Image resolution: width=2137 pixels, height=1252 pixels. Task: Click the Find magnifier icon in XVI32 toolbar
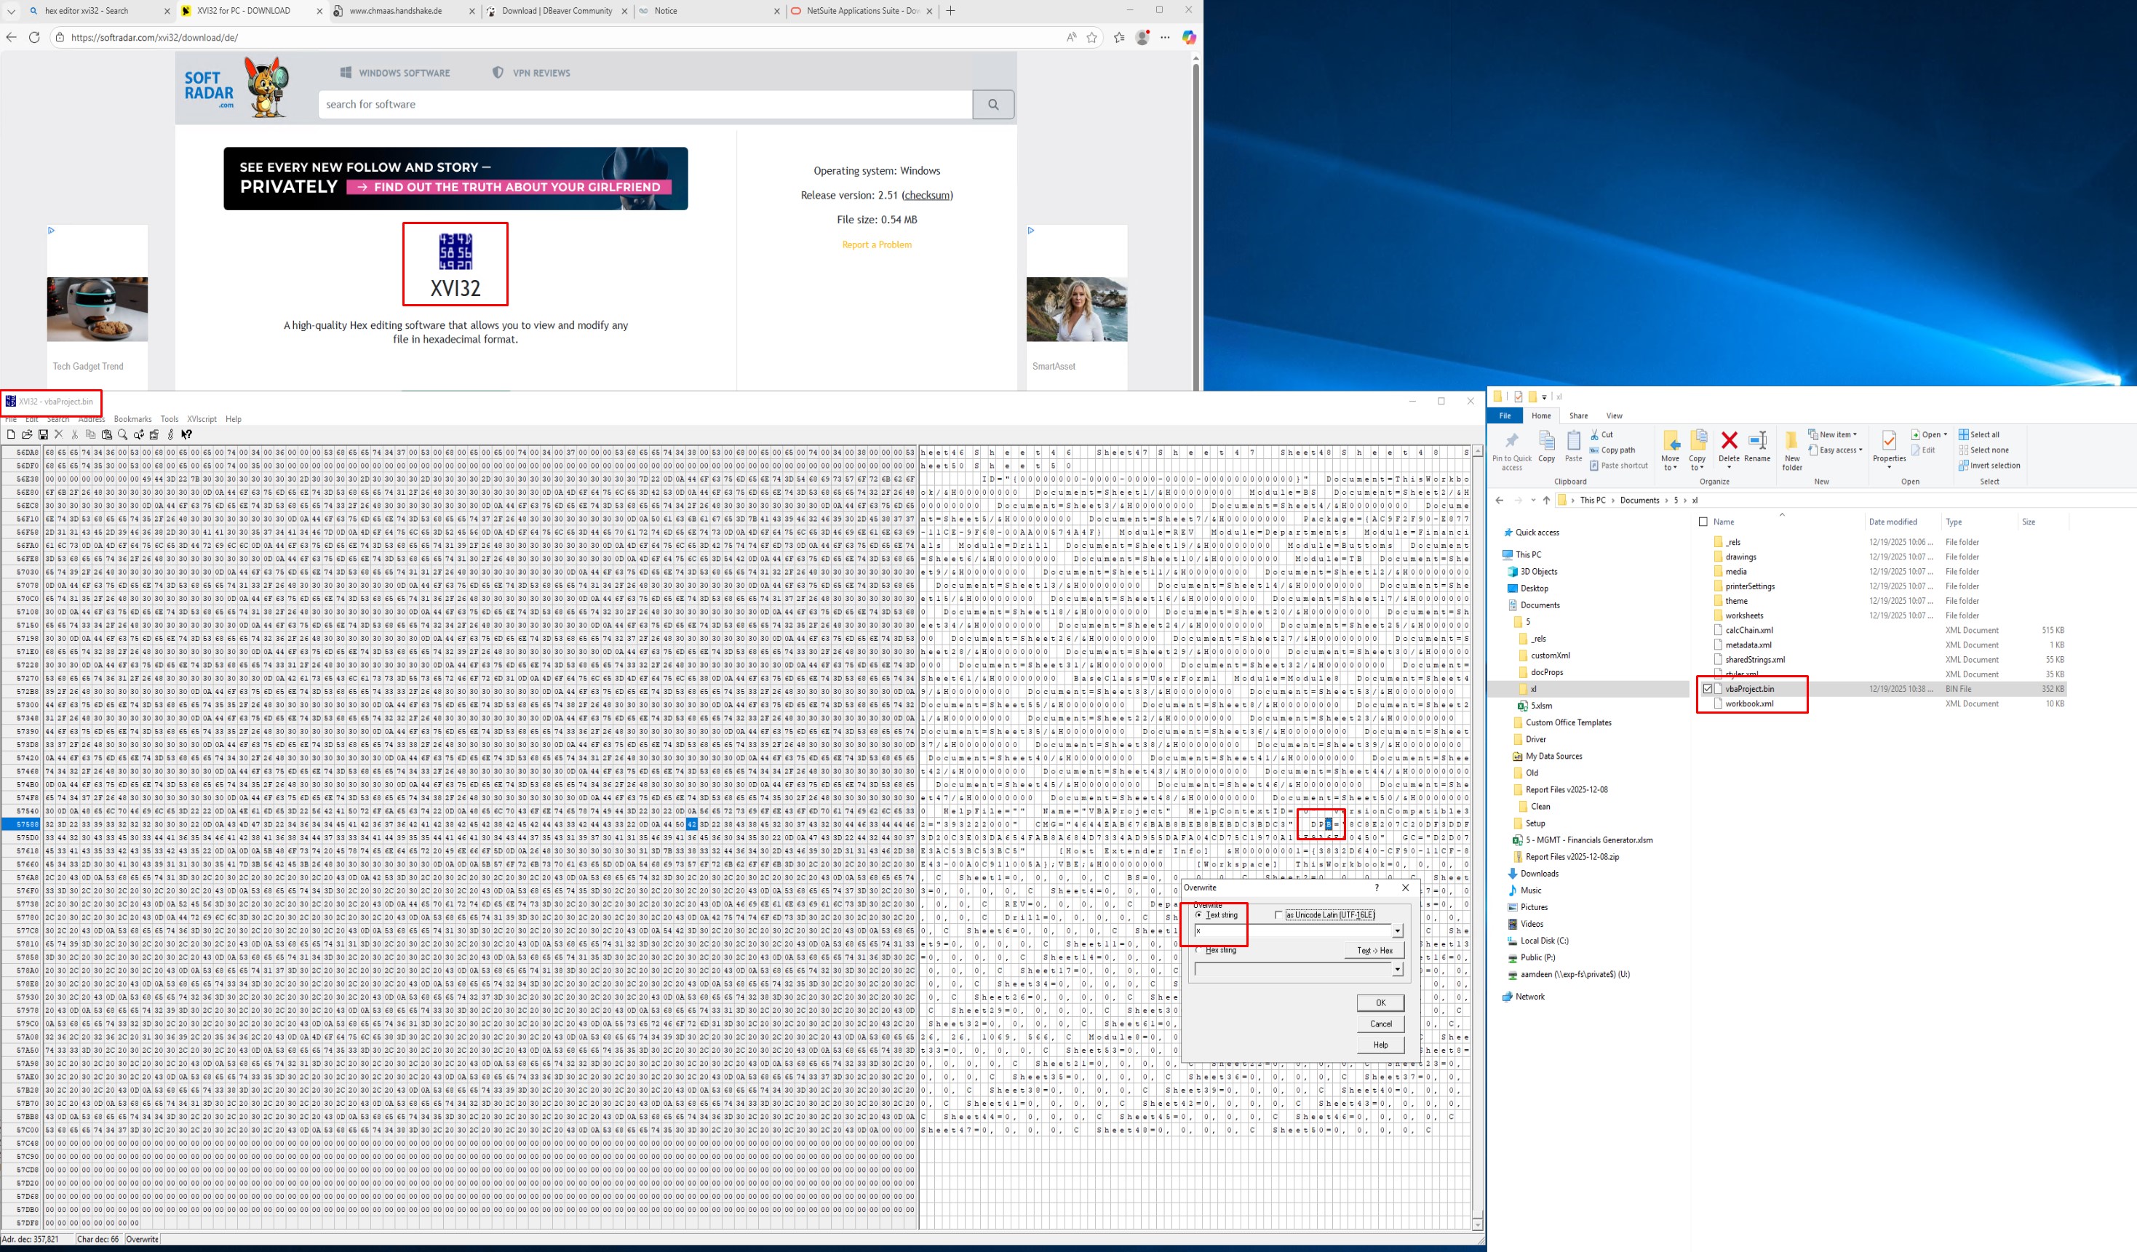point(122,434)
